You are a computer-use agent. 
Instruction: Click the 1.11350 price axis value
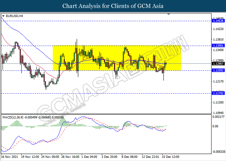[218, 102]
